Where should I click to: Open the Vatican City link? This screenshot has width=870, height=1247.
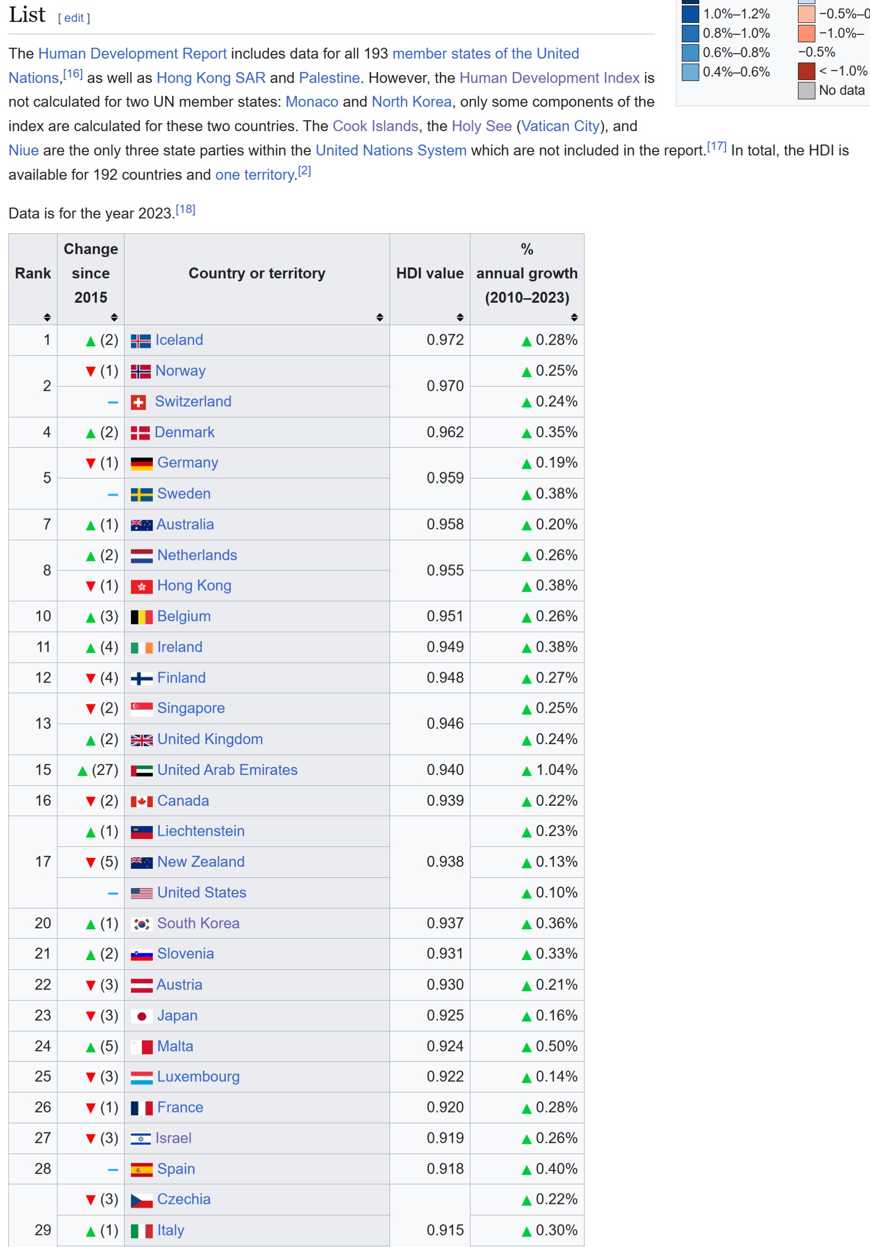pos(560,126)
